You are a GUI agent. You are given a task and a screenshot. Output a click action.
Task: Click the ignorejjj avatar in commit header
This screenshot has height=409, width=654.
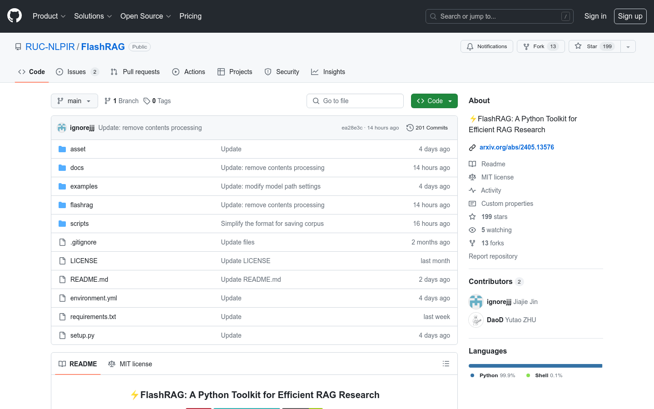62,128
